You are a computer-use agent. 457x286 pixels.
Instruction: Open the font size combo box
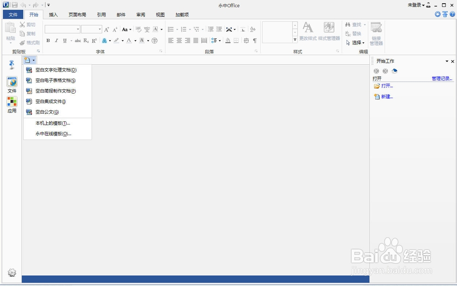[x=91, y=29]
